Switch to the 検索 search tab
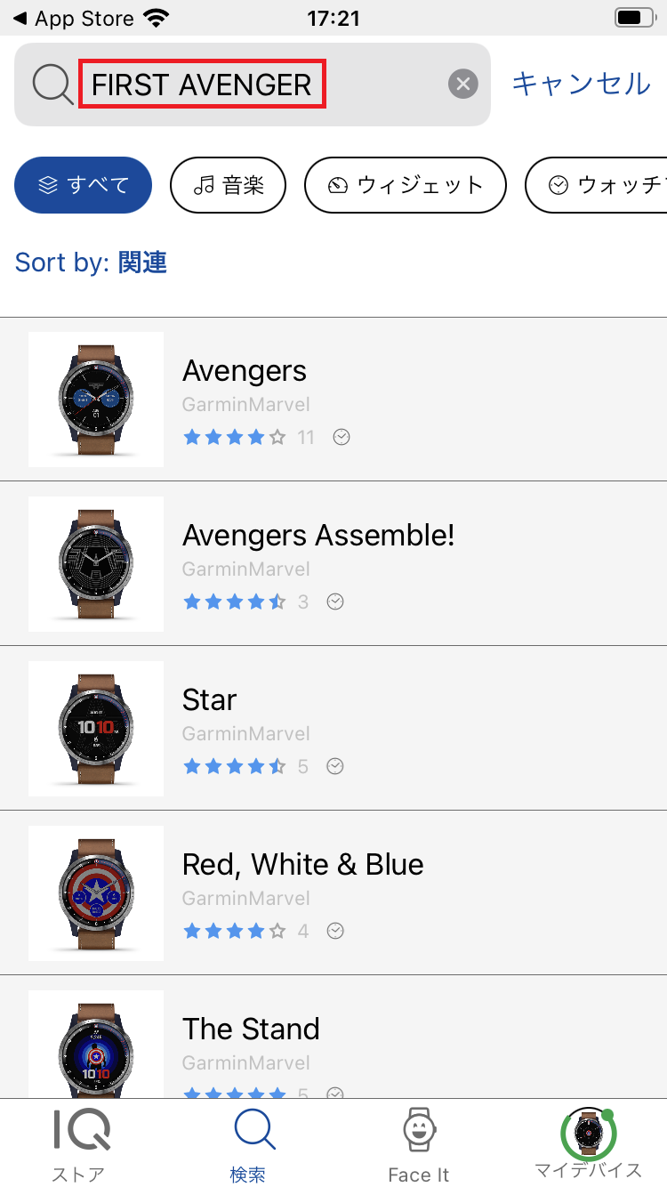 (x=248, y=1146)
